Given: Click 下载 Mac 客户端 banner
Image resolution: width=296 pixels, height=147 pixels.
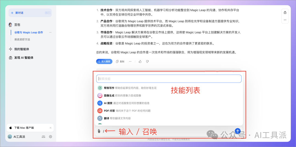Looking at the screenshot, I should click(x=30, y=128).
